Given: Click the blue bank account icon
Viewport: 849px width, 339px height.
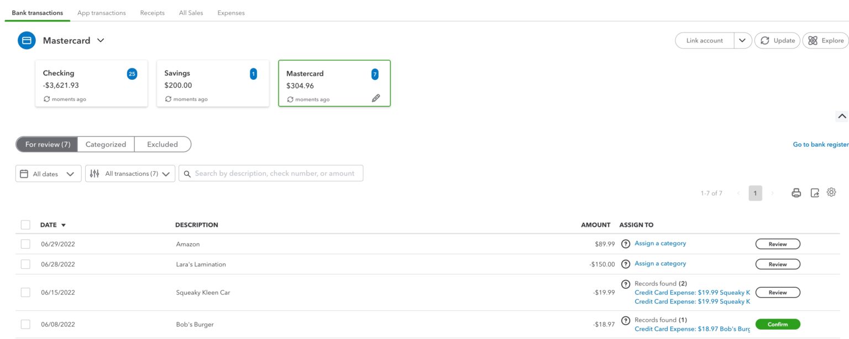Looking at the screenshot, I should [x=26, y=40].
